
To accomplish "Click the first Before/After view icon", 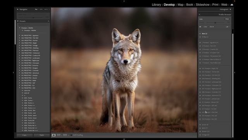I will (x=59, y=135).
